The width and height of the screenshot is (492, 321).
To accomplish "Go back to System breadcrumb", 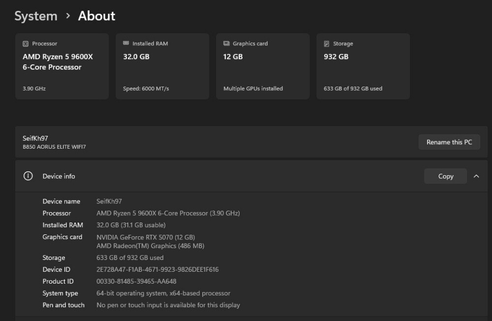I will (36, 16).
